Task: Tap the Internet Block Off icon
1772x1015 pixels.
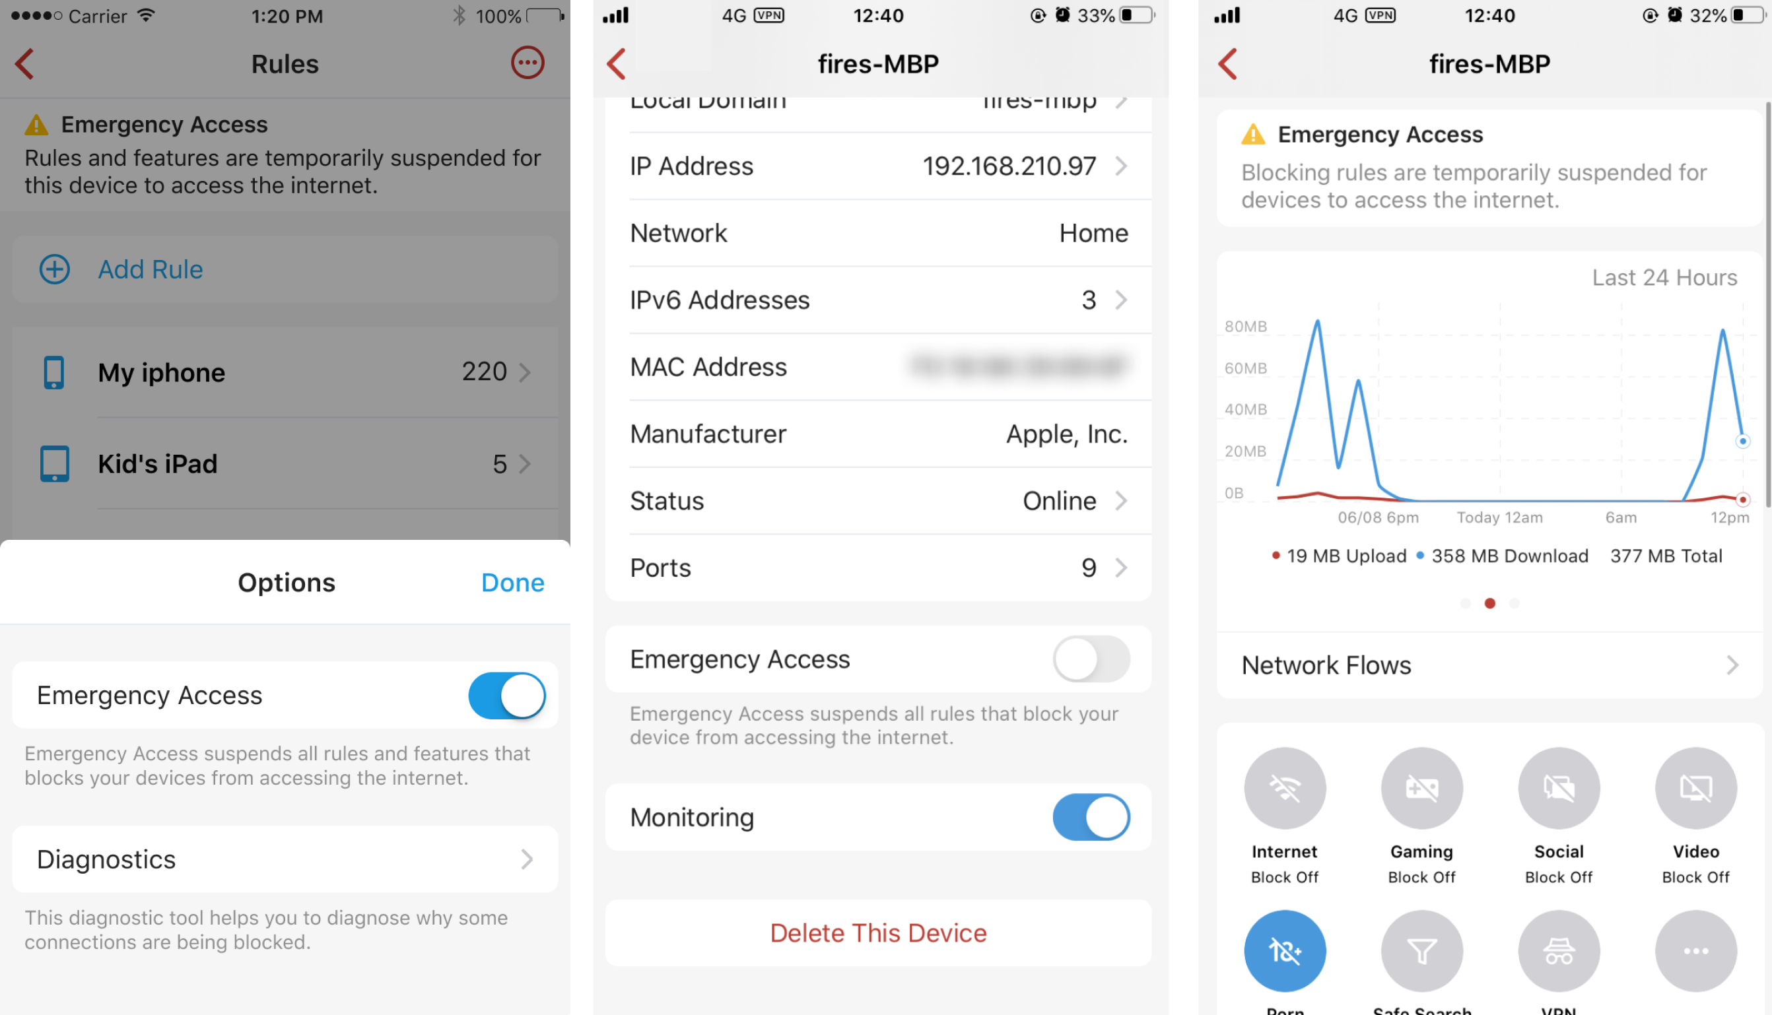Action: pyautogui.click(x=1285, y=789)
